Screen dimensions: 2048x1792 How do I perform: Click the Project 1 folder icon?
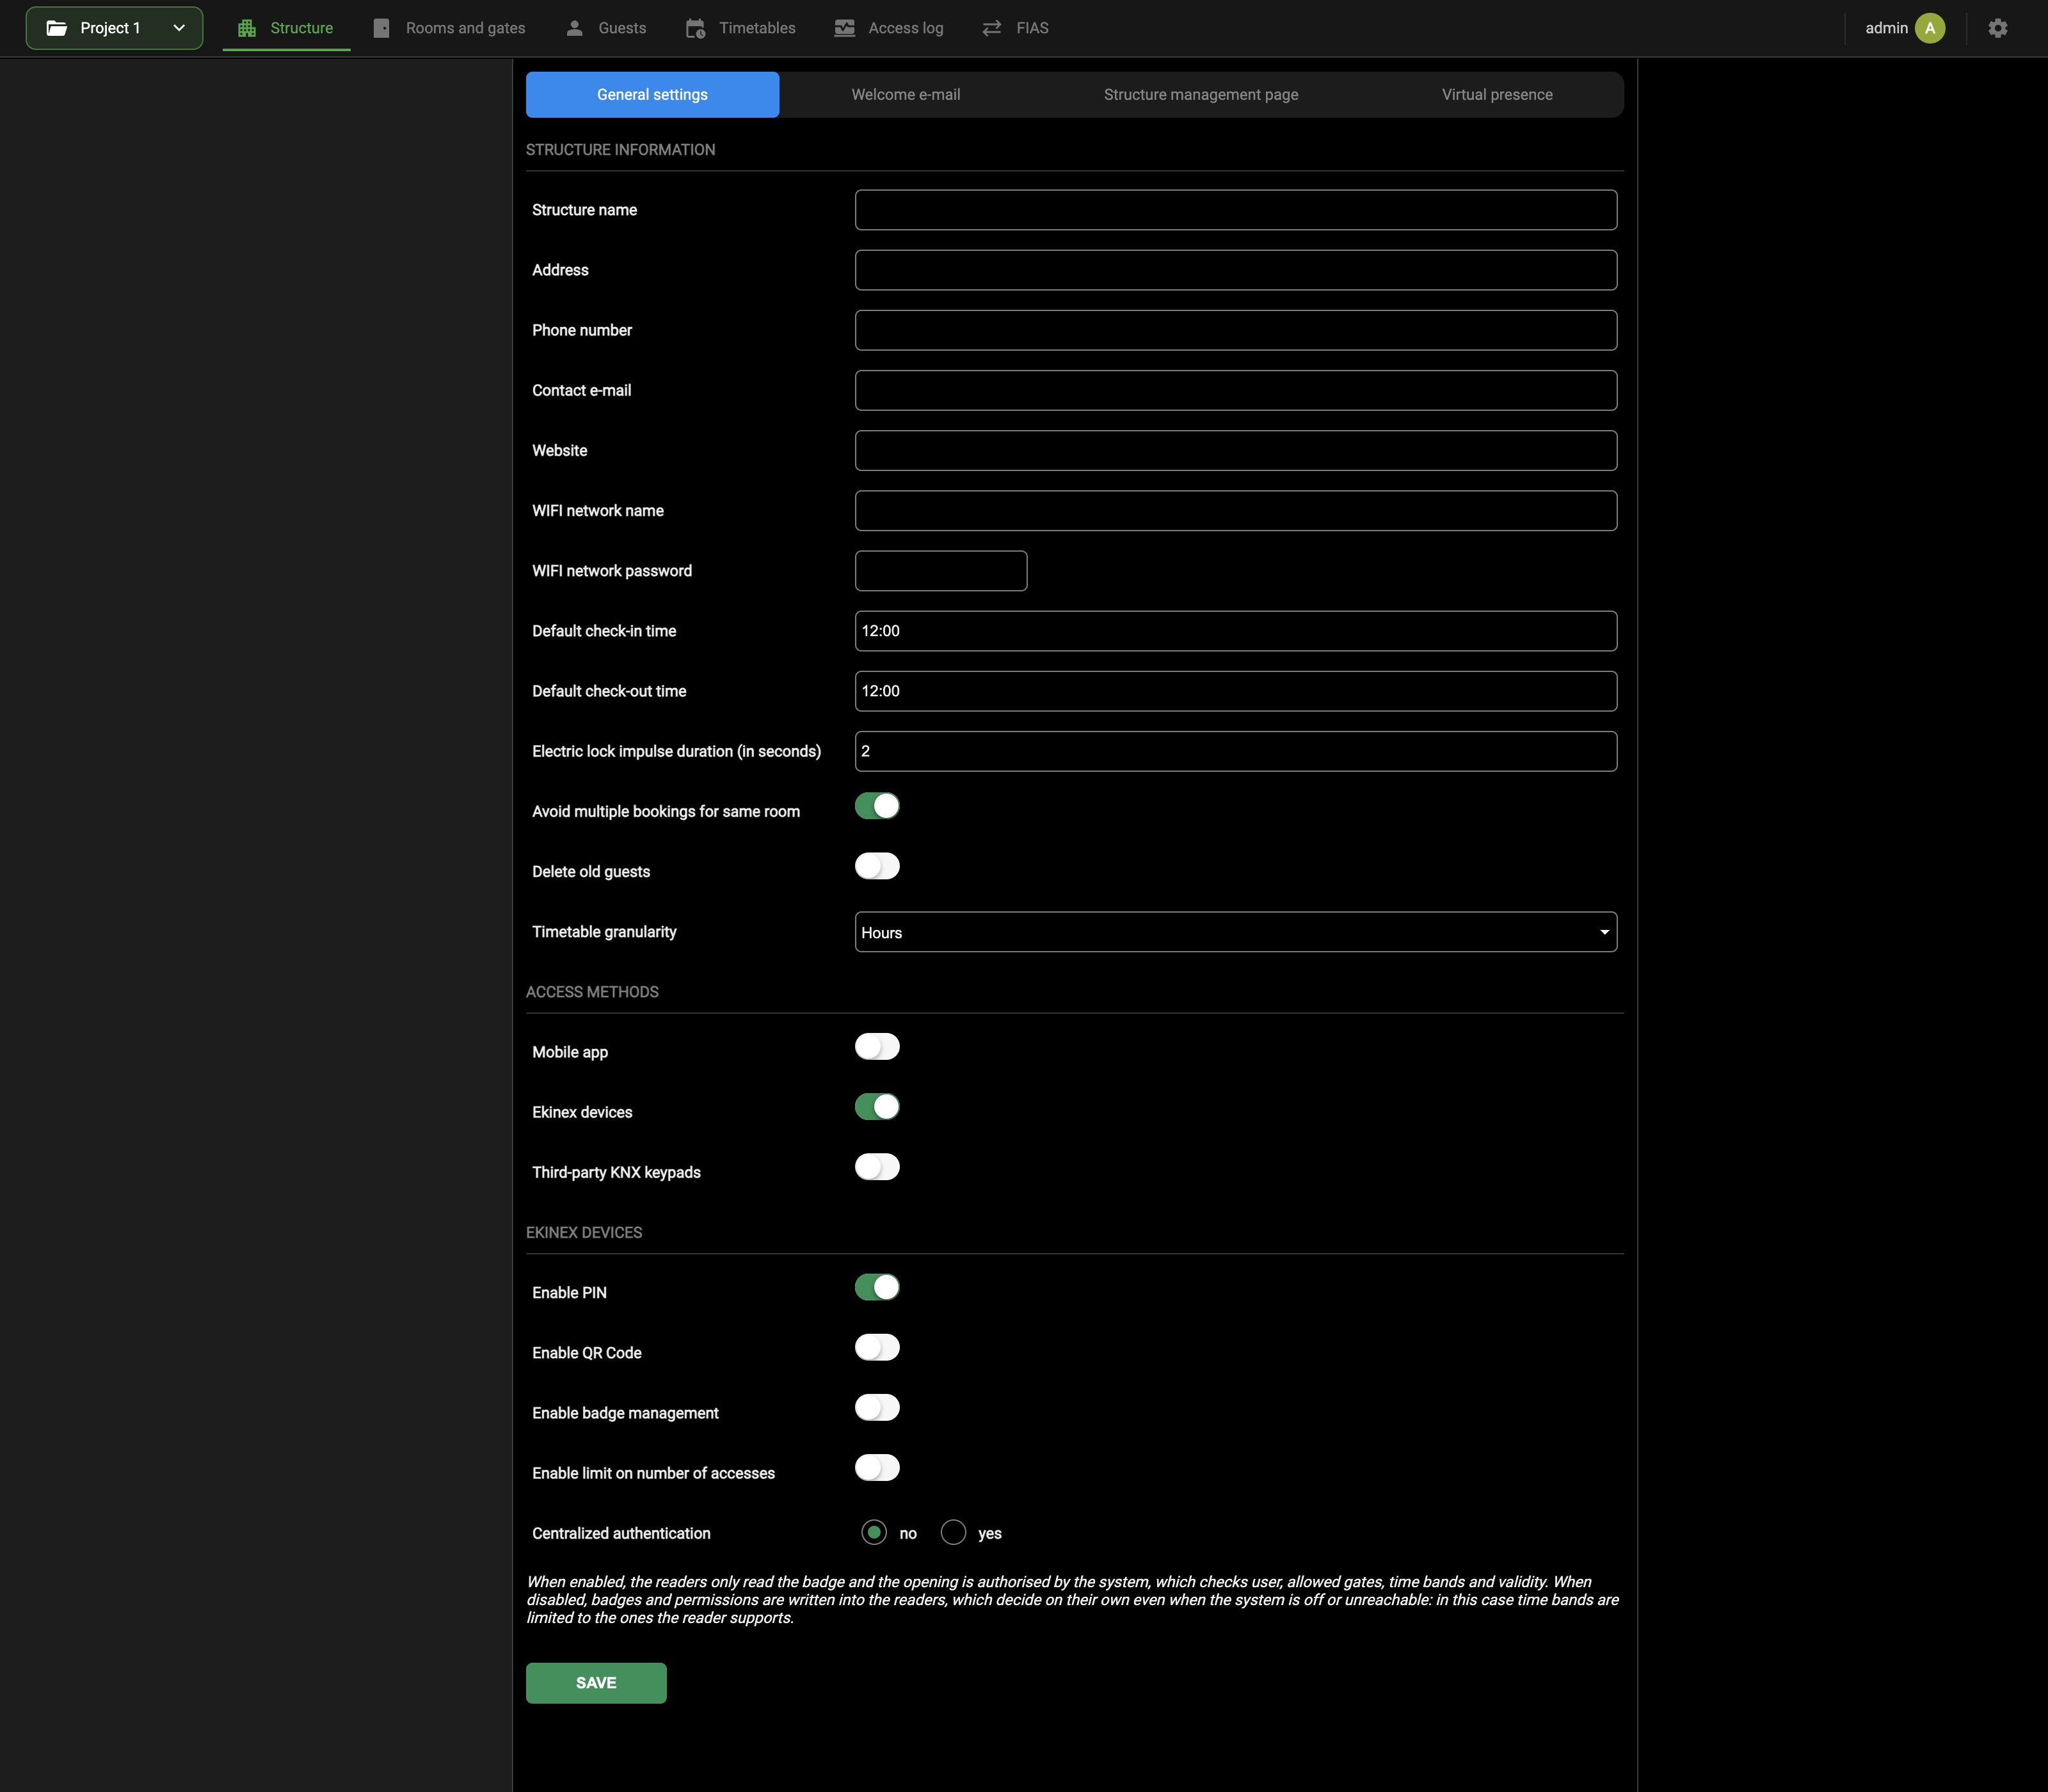[57, 28]
